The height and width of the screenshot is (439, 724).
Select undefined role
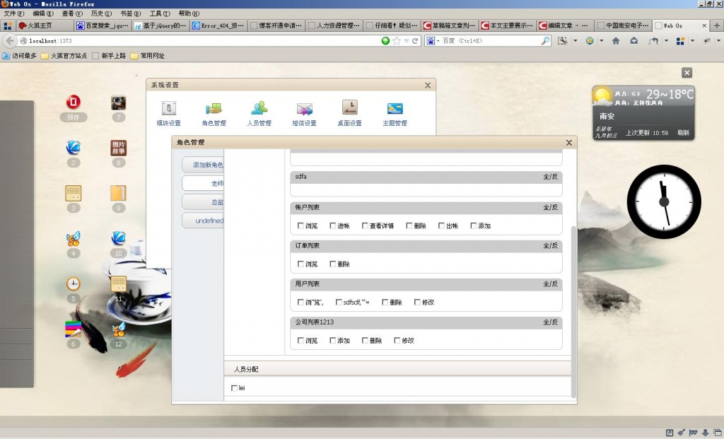point(203,221)
